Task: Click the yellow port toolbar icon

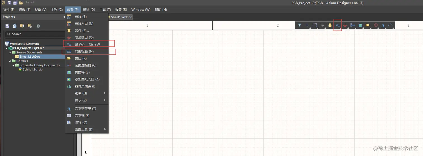Action: point(368,25)
